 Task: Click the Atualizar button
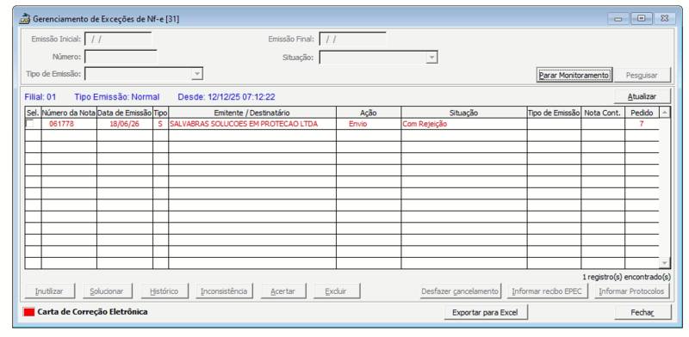pos(642,96)
